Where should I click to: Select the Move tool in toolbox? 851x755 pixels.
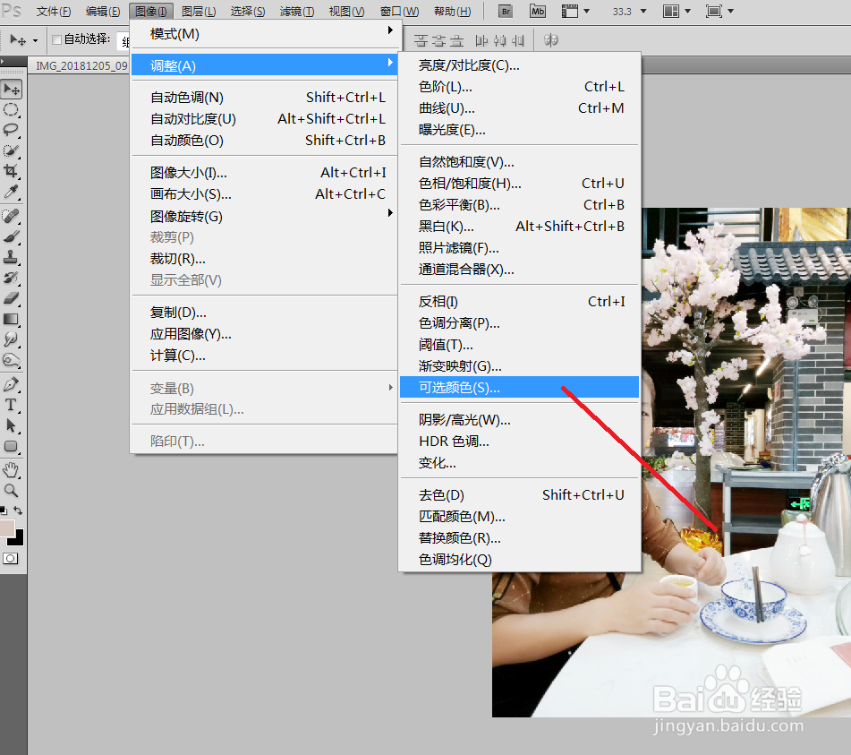[12, 89]
